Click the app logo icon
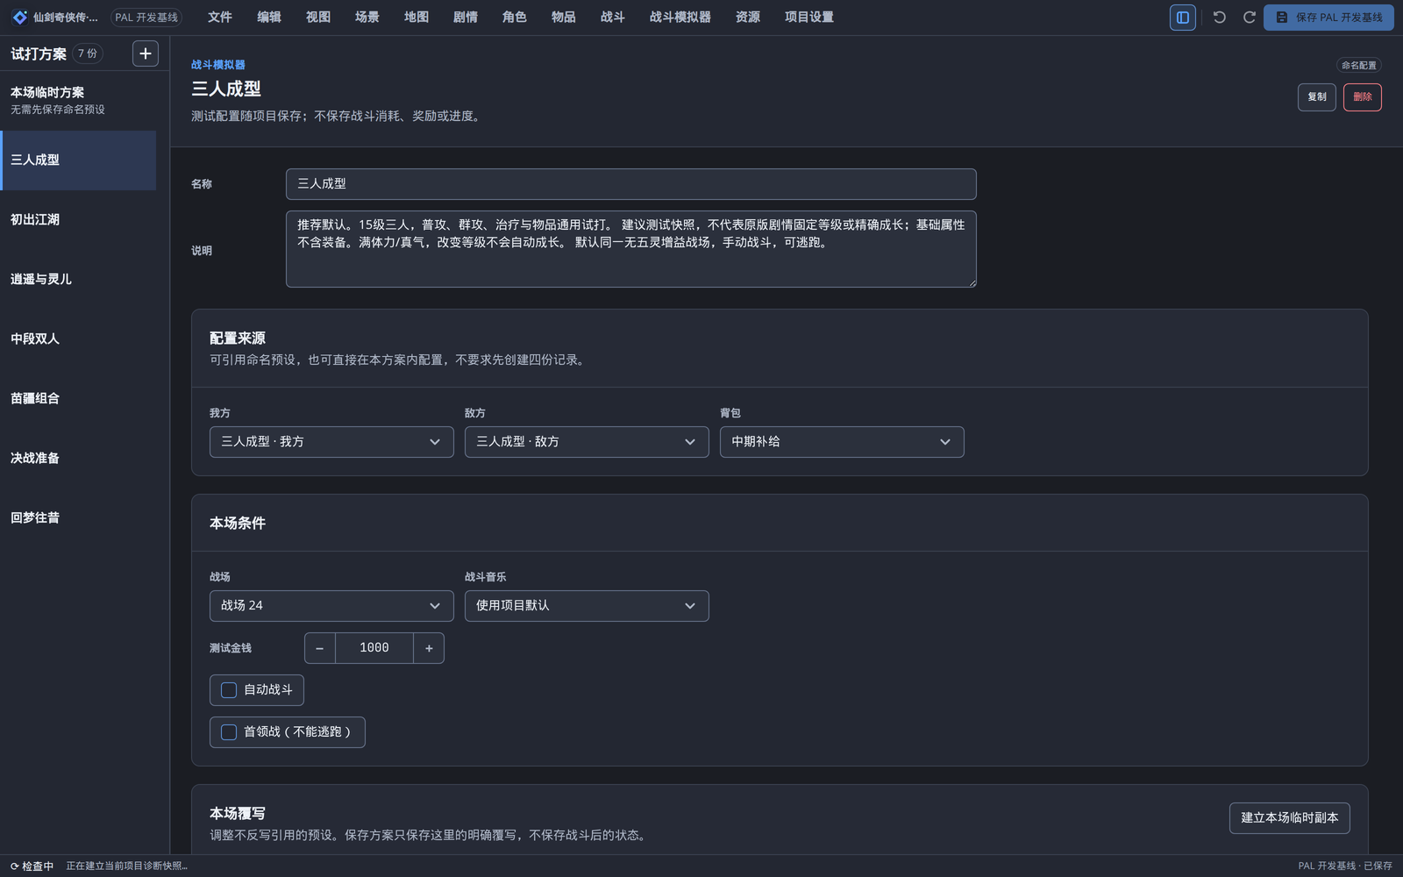1403x877 pixels. pos(19,18)
